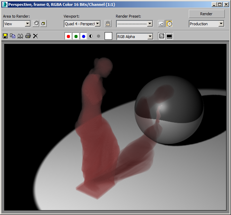Toggle the Monochrome gray circle button
231x215 pixels.
point(99,36)
